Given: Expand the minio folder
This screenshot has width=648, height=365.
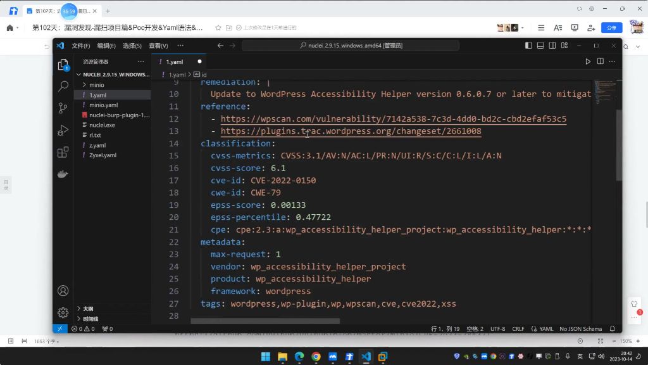Looking at the screenshot, I should coord(113,85).
